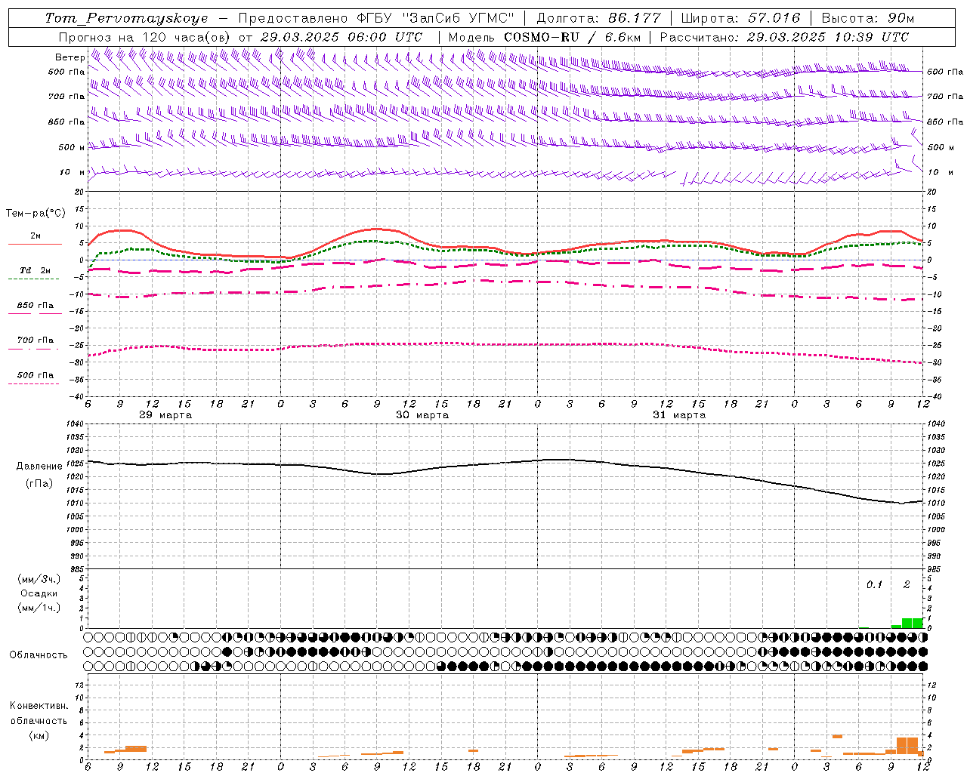967x773 pixels.
Task: Click the model label COSMO-RU / 6.6км
Action: click(572, 37)
